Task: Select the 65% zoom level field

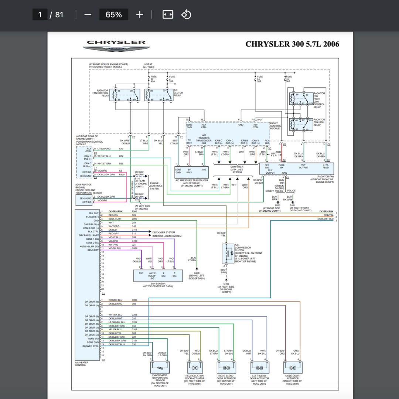Action: (x=113, y=14)
